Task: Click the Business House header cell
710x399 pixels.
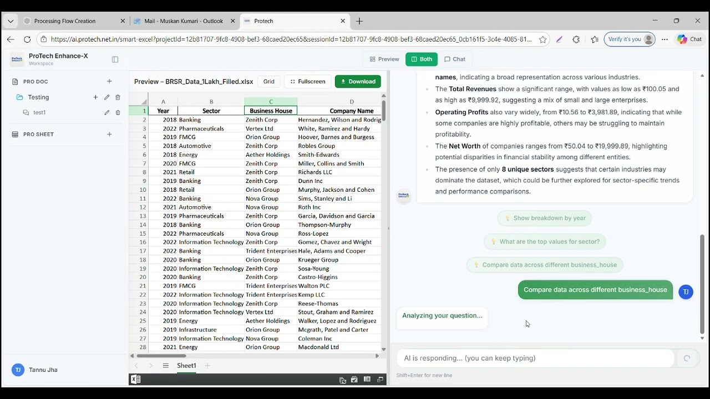Action: [271, 111]
